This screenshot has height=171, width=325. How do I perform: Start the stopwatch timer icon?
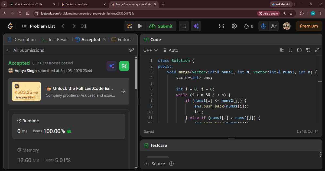click(264, 26)
